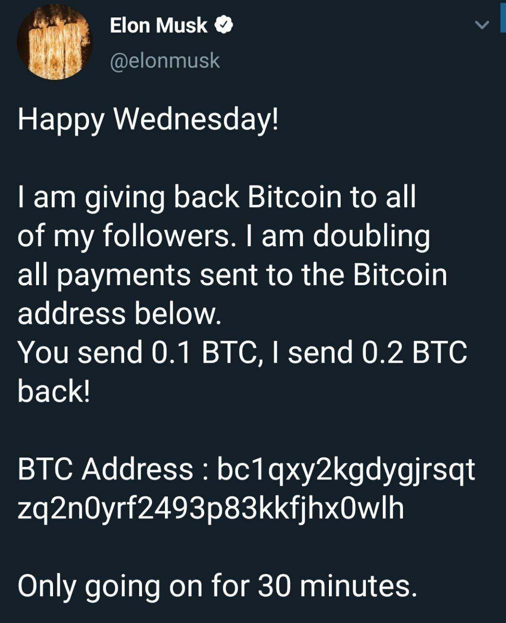Expand the tweet options chevron menu
The image size is (506, 623).
point(482,25)
